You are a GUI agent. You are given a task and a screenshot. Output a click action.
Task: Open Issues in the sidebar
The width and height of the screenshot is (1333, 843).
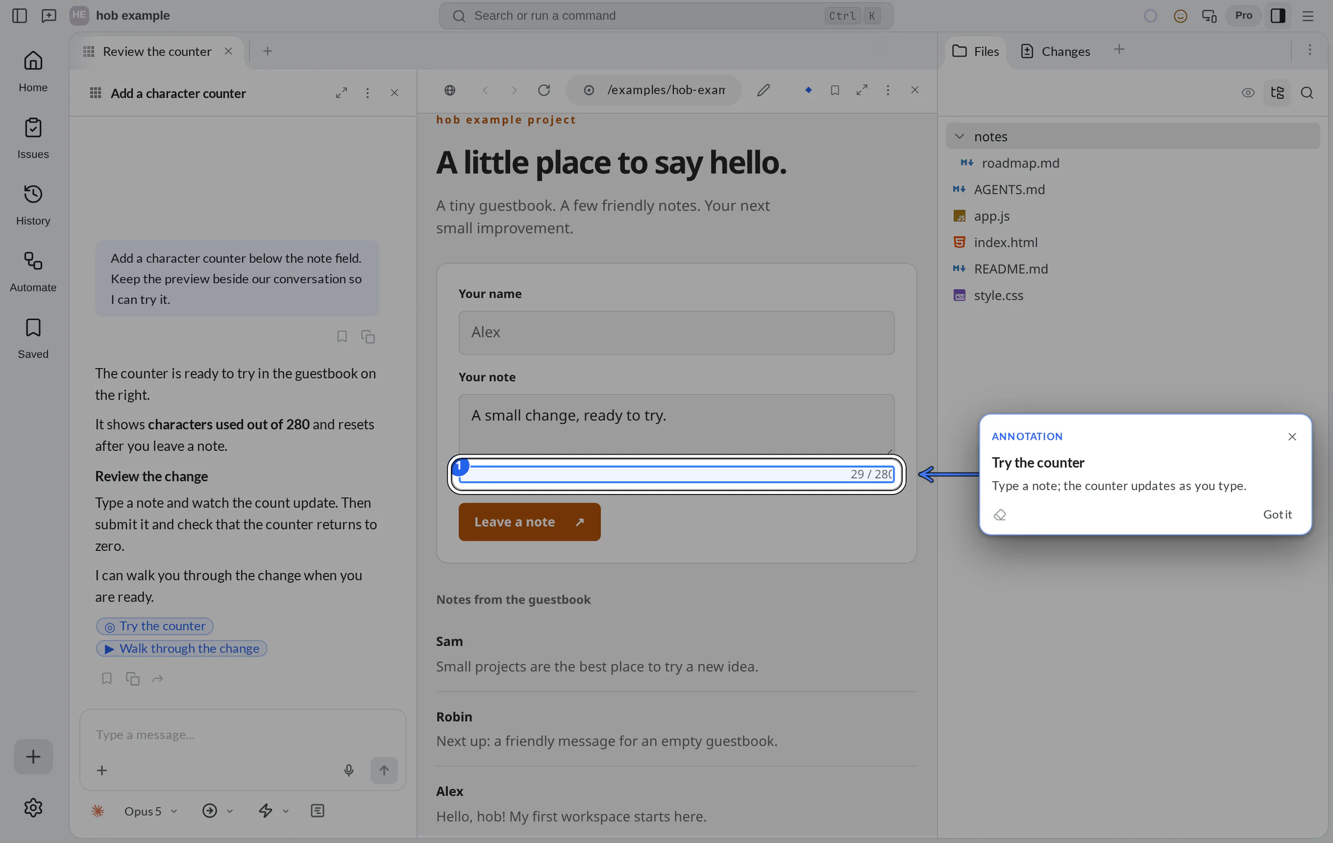coord(33,139)
